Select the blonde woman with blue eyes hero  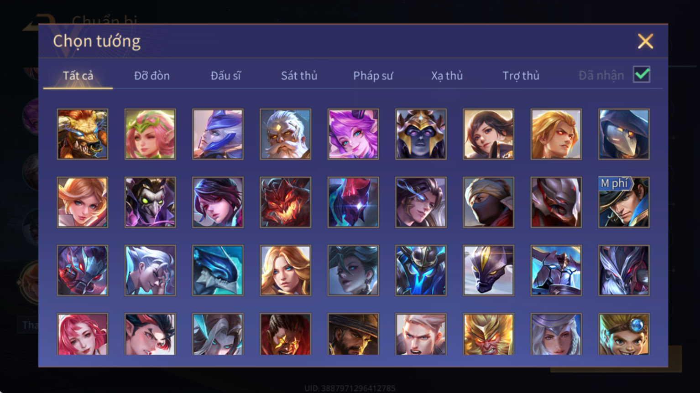[286, 270]
